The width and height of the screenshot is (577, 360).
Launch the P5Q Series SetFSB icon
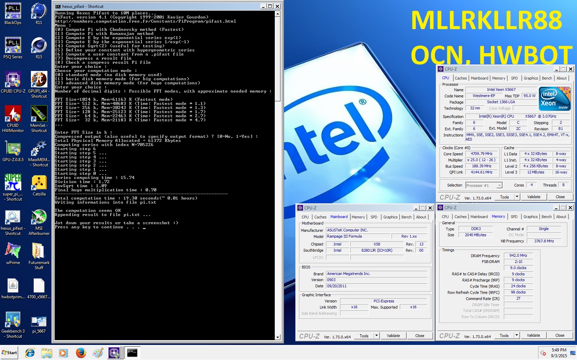click(13, 48)
